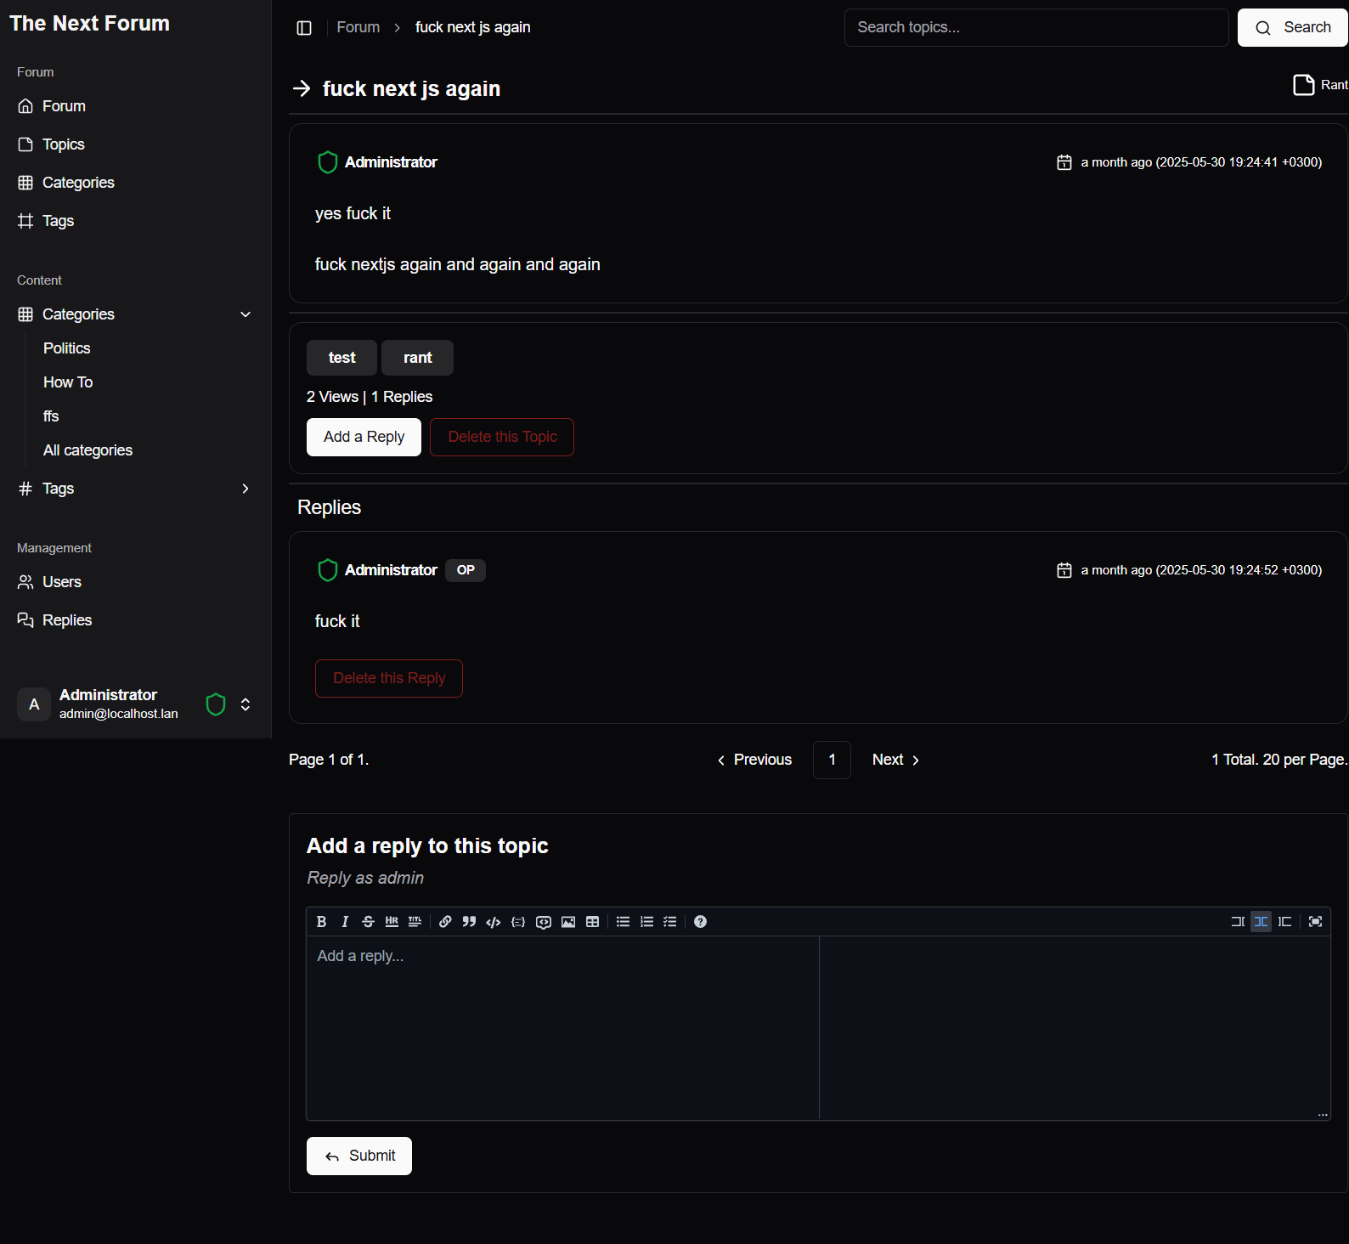Screen dimensions: 1349x1244
Task: Click The Next Forum title
Action: tap(89, 24)
